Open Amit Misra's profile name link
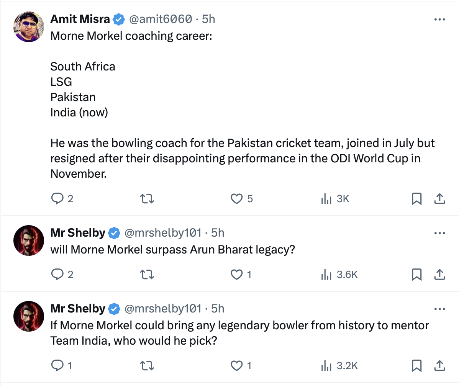Viewport: 459px width, 386px height. point(80,19)
